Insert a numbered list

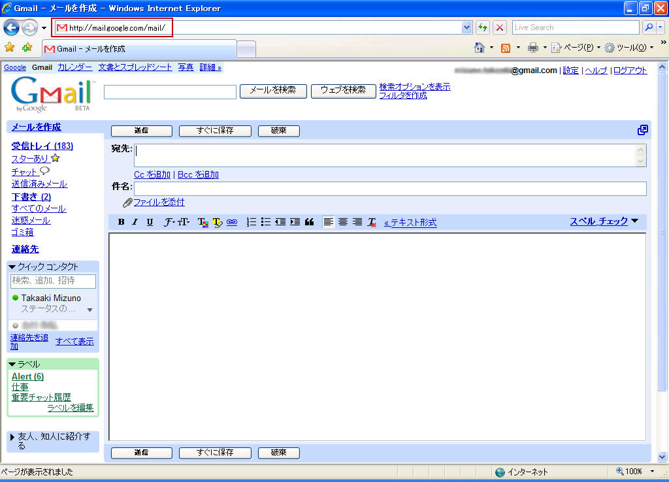tap(252, 222)
